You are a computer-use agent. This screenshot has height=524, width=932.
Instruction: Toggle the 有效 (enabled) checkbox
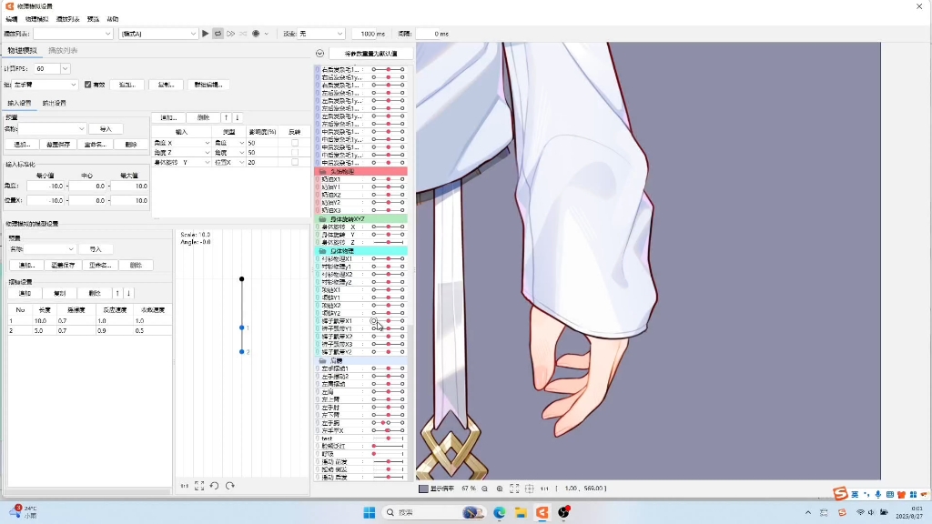pos(88,85)
